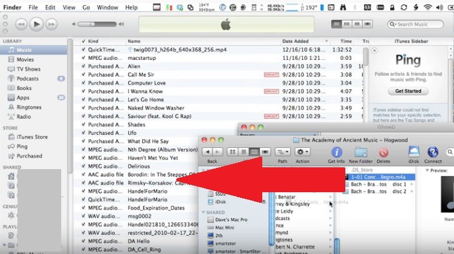This screenshot has width=454, height=254.
Task: Open the Window menu in menu bar
Action: (108, 7)
